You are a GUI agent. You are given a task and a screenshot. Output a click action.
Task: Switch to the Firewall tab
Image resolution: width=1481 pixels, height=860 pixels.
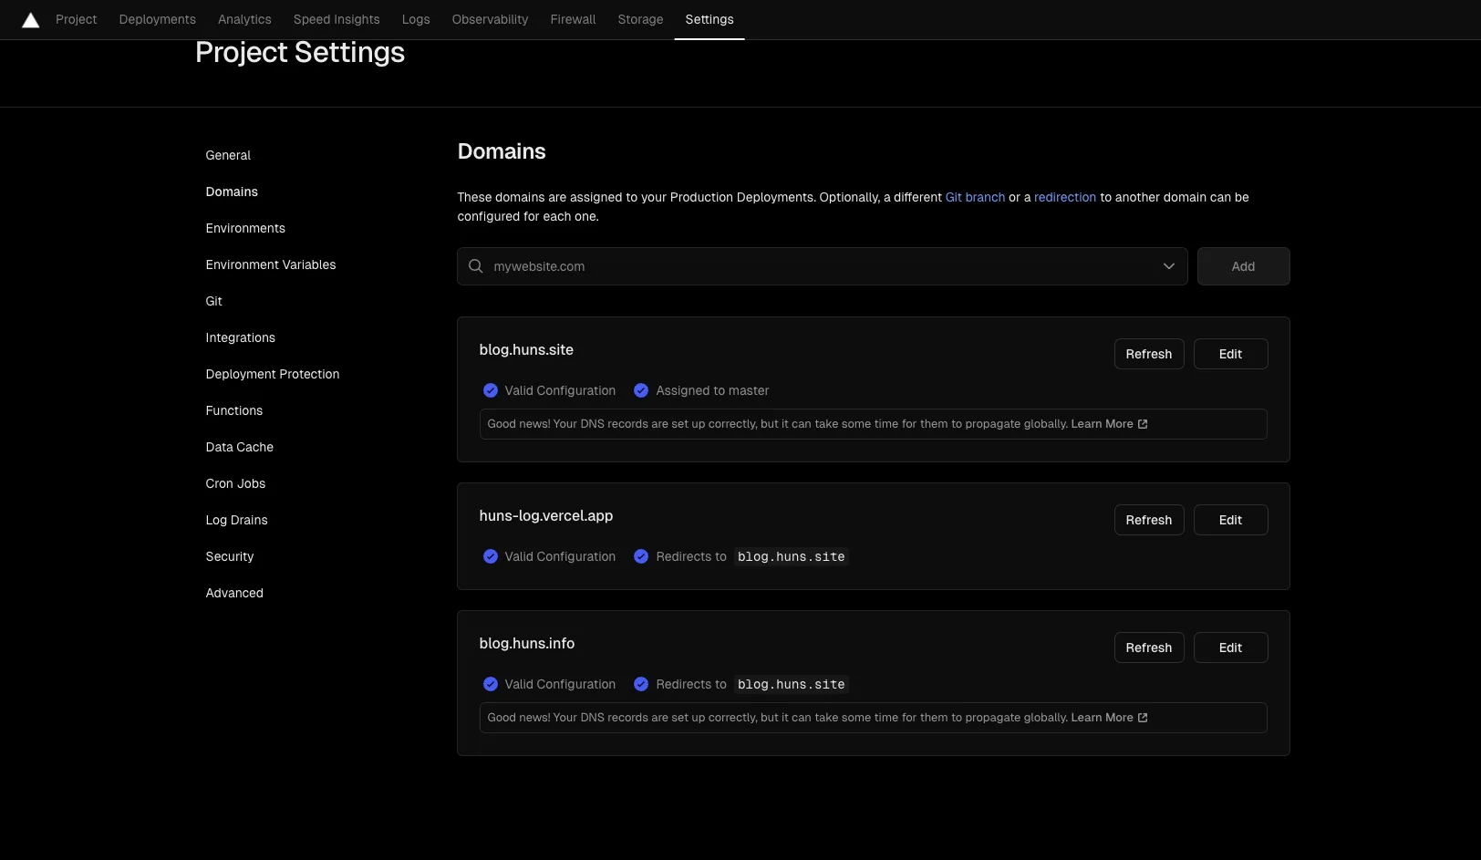coord(573,19)
